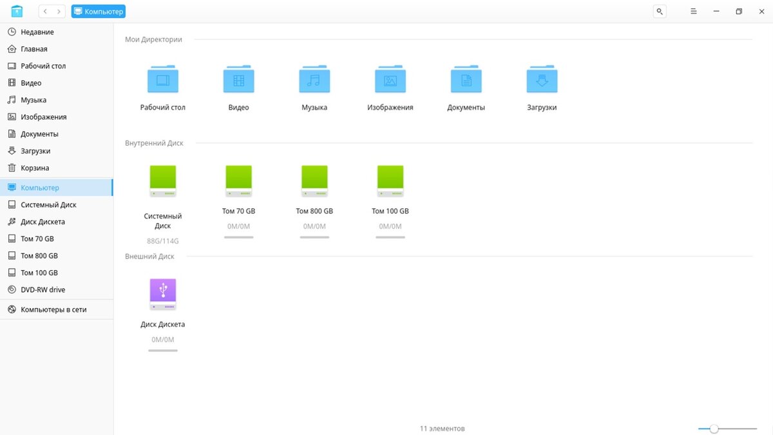Open Том 70 GB in the sidebar
773x435 pixels.
[x=57, y=238]
